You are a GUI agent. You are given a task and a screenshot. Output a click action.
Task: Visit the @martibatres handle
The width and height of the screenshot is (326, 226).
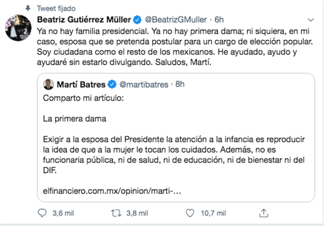click(143, 84)
